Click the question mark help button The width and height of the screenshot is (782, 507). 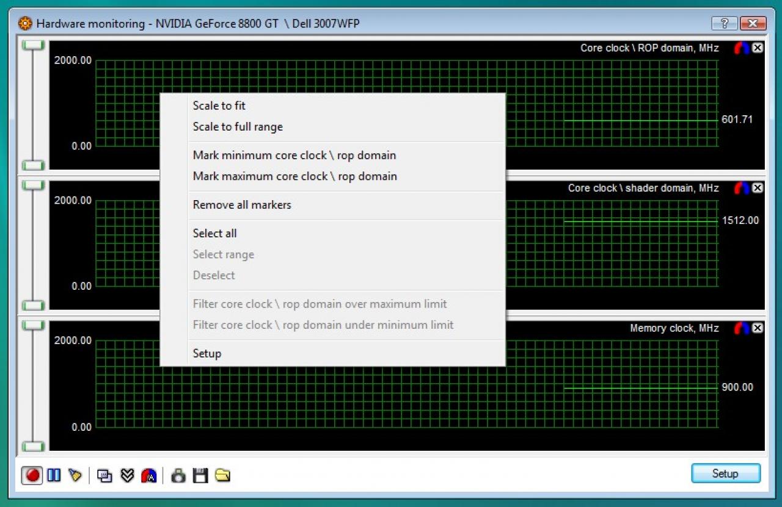point(725,24)
